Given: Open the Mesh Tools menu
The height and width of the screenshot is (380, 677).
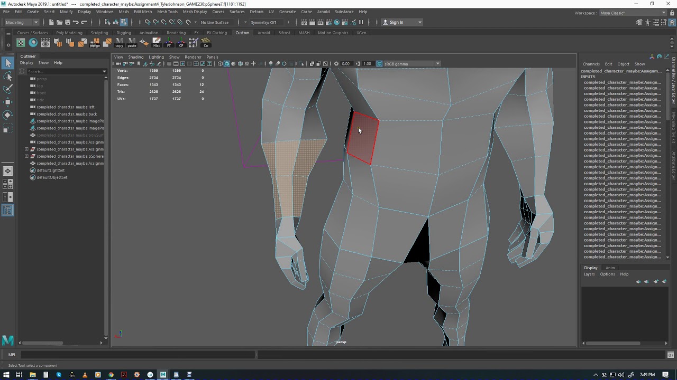Looking at the screenshot, I should [x=167, y=12].
